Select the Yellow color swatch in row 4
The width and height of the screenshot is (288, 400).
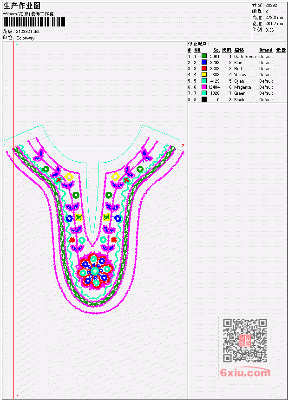(204, 74)
